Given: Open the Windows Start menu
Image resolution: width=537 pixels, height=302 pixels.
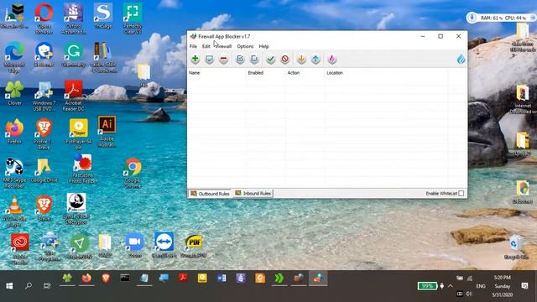Looking at the screenshot, I should (9, 285).
